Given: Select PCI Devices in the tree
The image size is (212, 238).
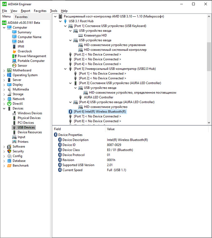Looking at the screenshot, I should [x=26, y=123].
